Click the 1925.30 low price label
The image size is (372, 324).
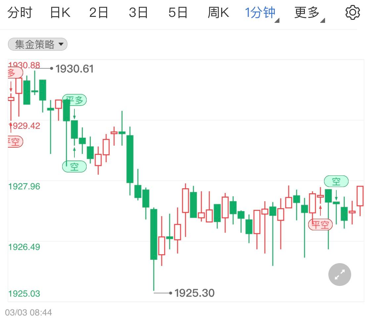pos(194,293)
